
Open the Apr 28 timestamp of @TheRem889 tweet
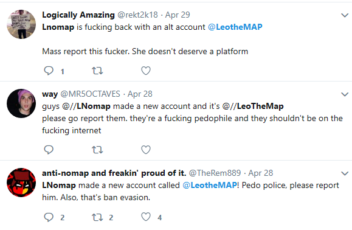(261, 173)
